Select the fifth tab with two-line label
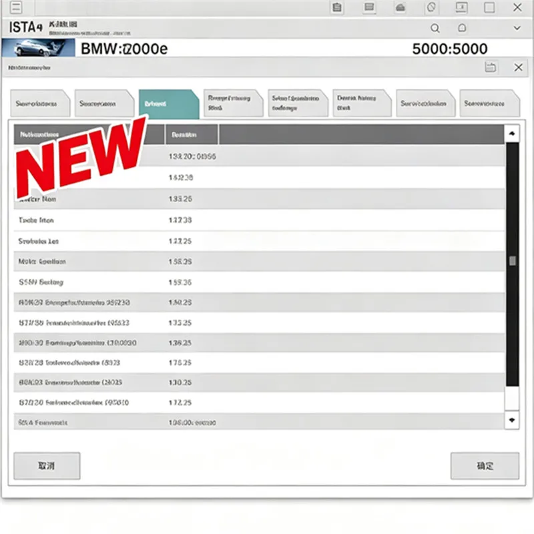Viewport: 534px width, 534px height. coord(298,103)
